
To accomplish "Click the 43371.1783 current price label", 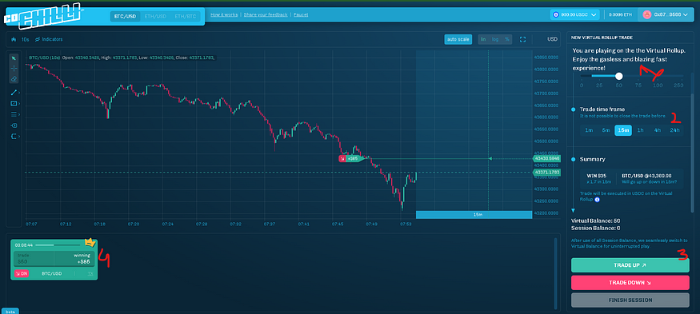I will click(546, 172).
